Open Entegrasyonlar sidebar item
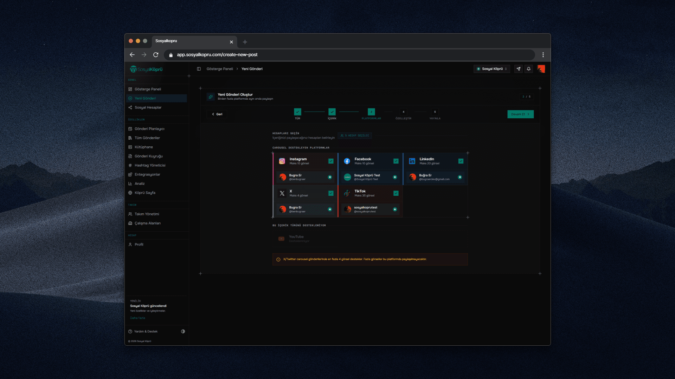675x379 pixels. point(156,174)
